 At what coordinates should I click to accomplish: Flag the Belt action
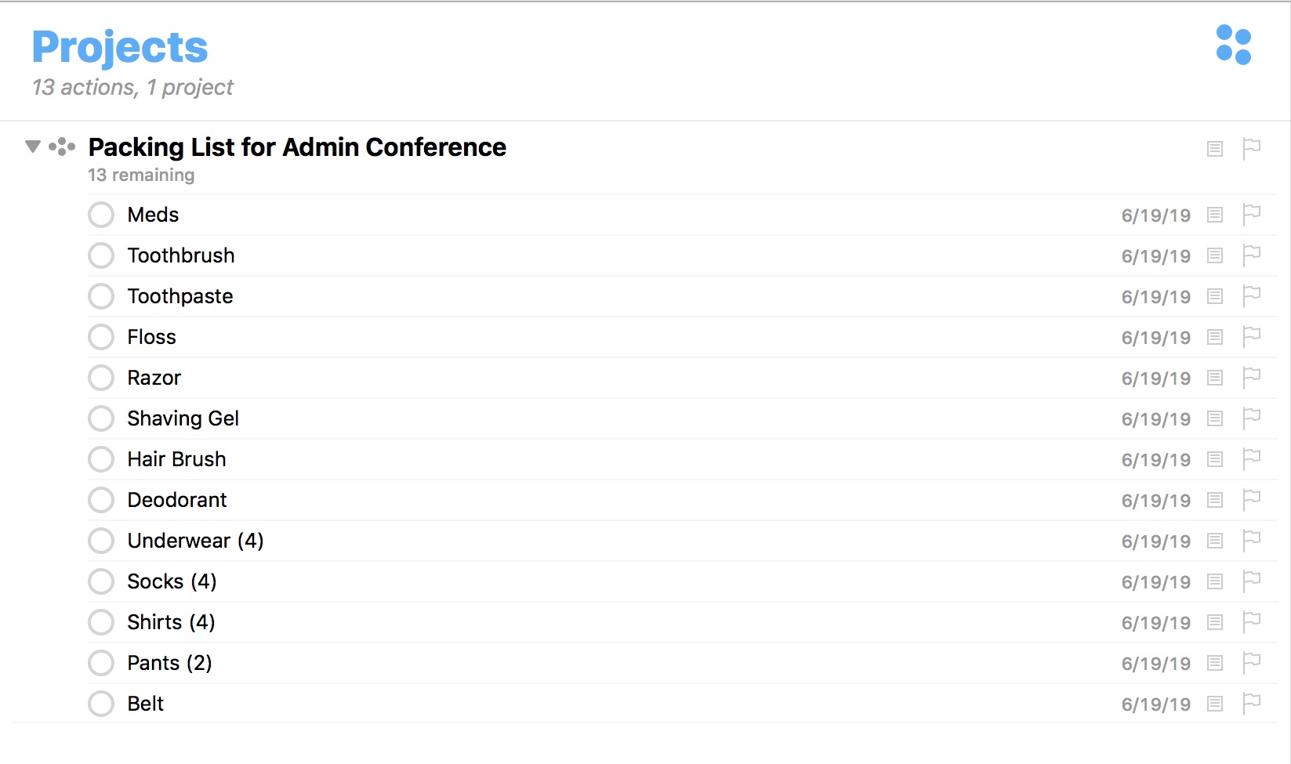point(1252,704)
